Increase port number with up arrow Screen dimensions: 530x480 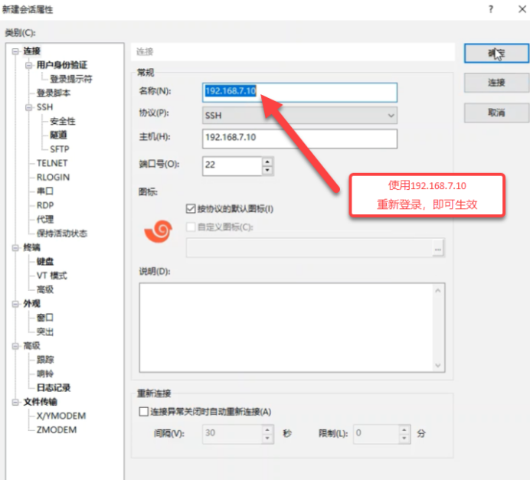click(x=267, y=162)
